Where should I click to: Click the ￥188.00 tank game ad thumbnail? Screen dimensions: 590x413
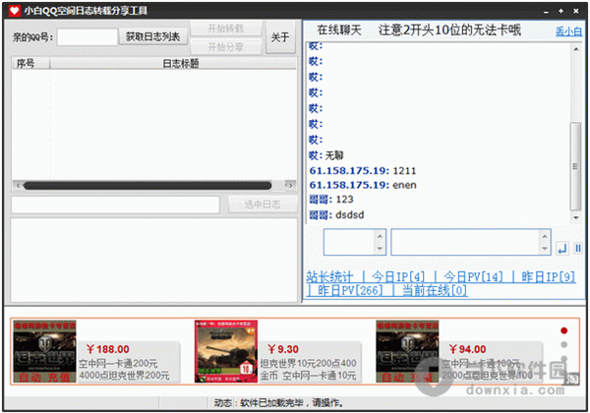point(45,351)
